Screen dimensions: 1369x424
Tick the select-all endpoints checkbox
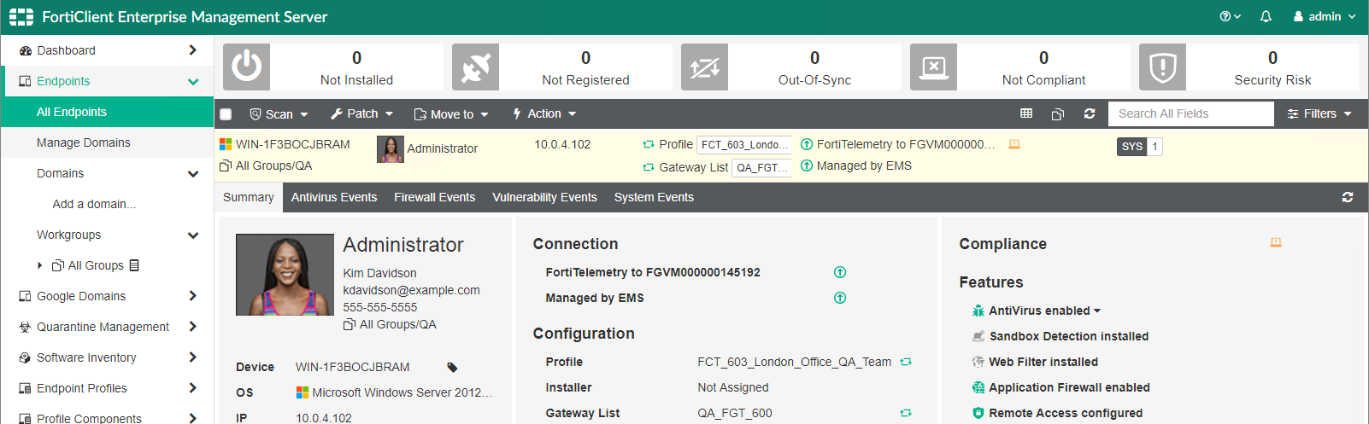[226, 114]
